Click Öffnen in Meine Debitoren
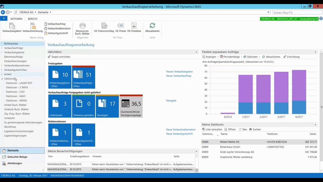This screenshot has height=182, width=323. pos(230,129)
